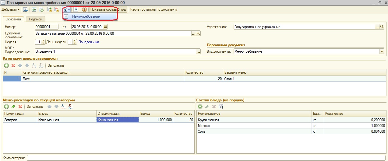This screenshot has width=388, height=161.
Task: Add a new ingredient in Состав блюда panel
Action: (200, 107)
